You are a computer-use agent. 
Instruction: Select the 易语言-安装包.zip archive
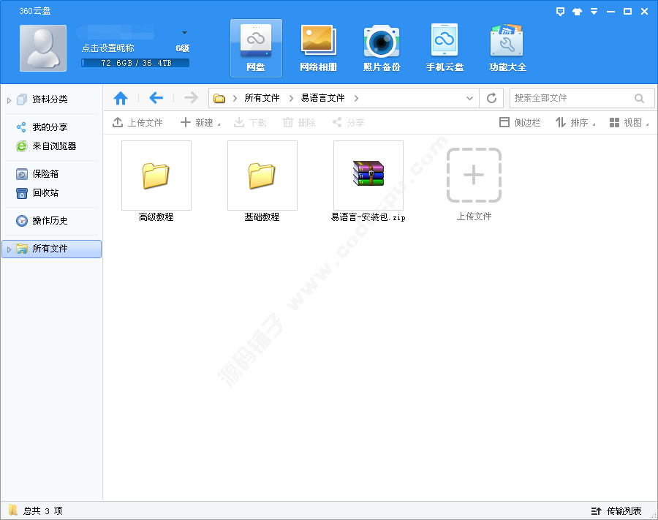pyautogui.click(x=368, y=176)
